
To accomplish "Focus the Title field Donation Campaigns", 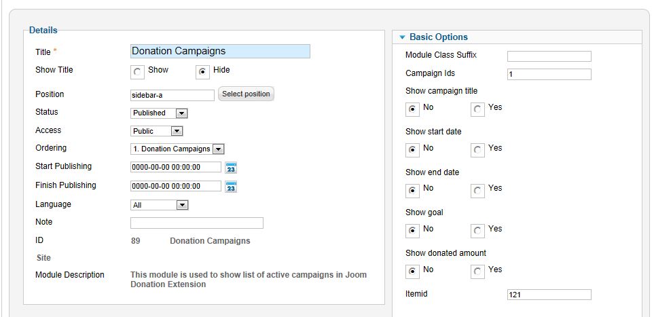I will 220,52.
